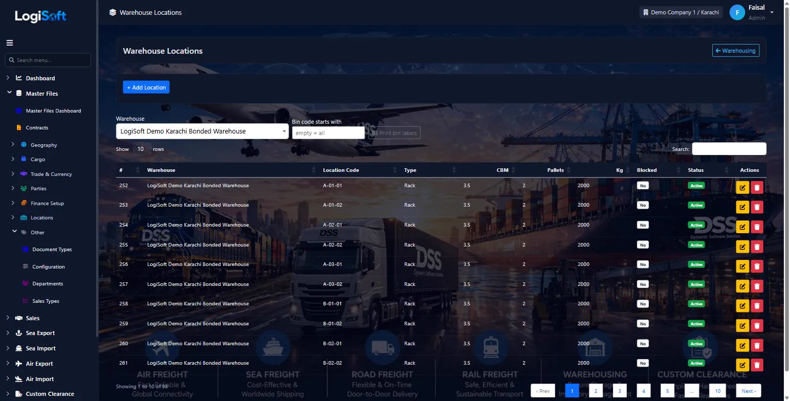Click the Configuration sliders icon

(25, 266)
